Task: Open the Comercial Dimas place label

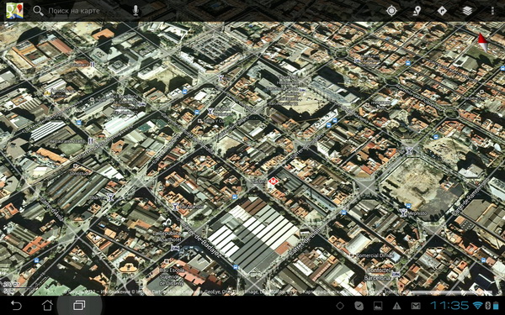Action: pyautogui.click(x=375, y=255)
